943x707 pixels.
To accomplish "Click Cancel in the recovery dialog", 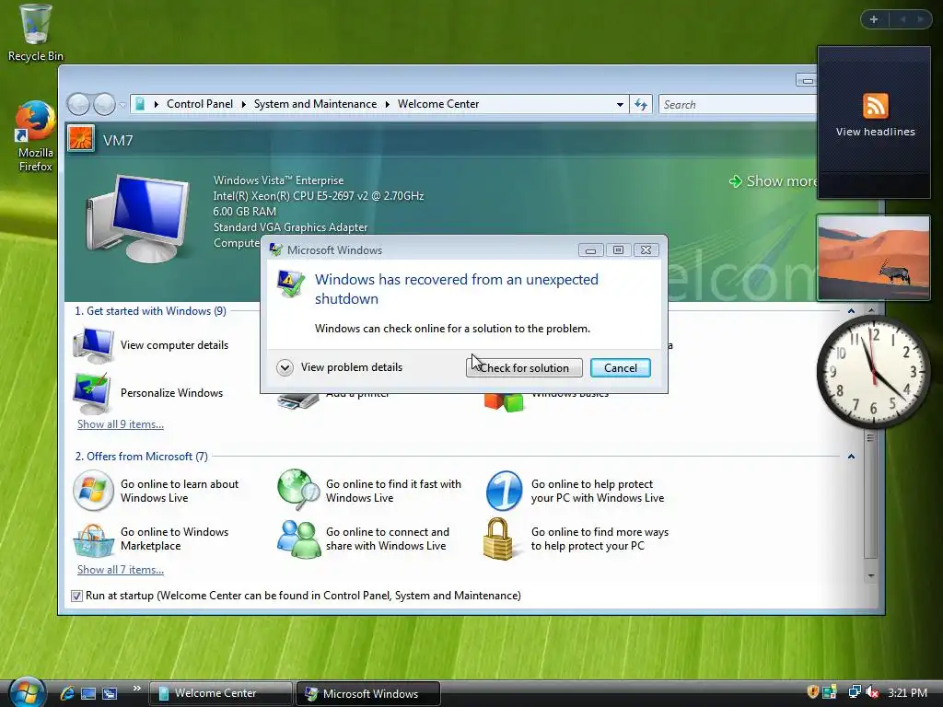I will 620,368.
